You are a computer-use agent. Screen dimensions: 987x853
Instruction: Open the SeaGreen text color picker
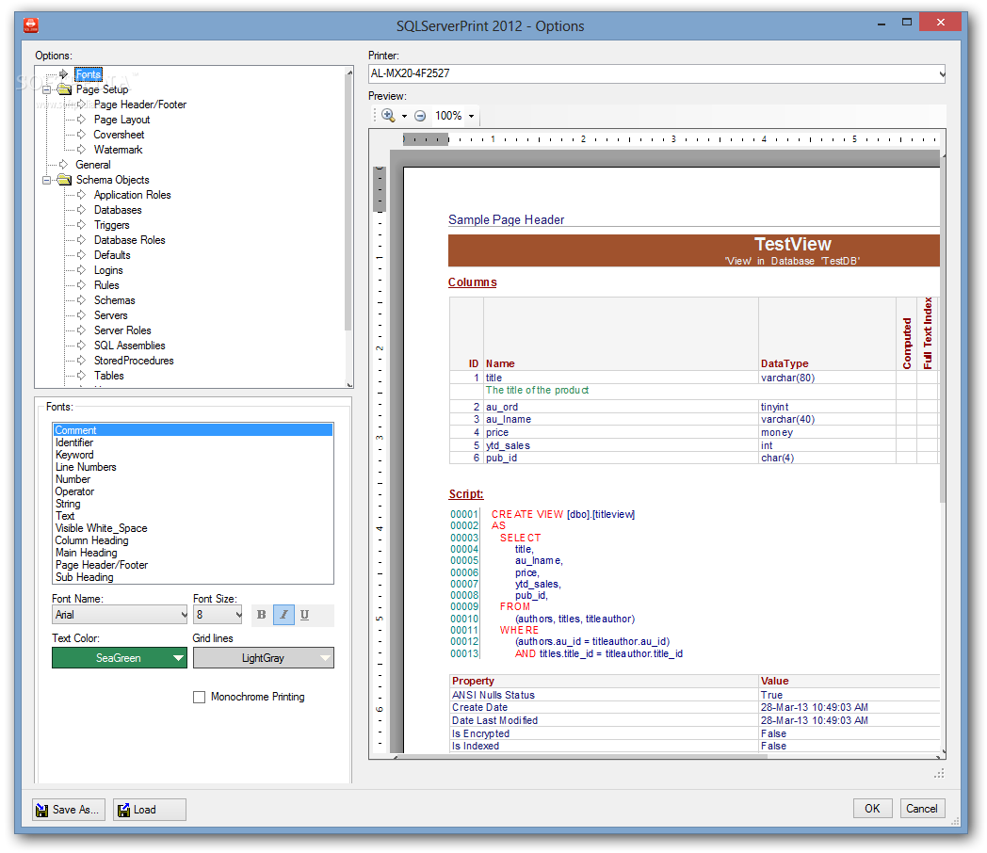pos(120,658)
